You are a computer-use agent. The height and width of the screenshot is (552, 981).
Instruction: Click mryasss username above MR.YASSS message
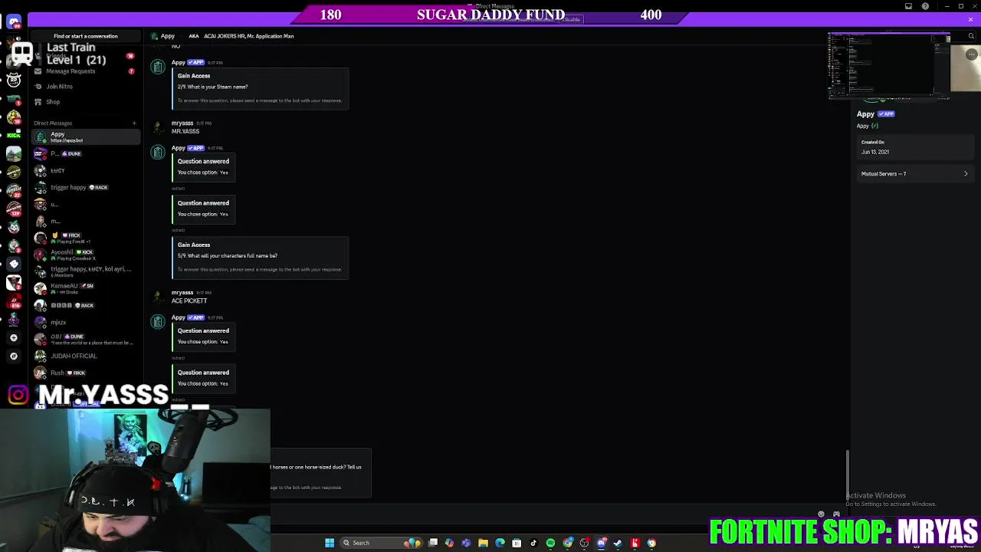point(182,123)
